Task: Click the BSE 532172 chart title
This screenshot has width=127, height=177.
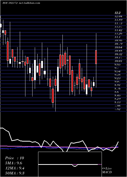Action: click(x=10, y=3)
